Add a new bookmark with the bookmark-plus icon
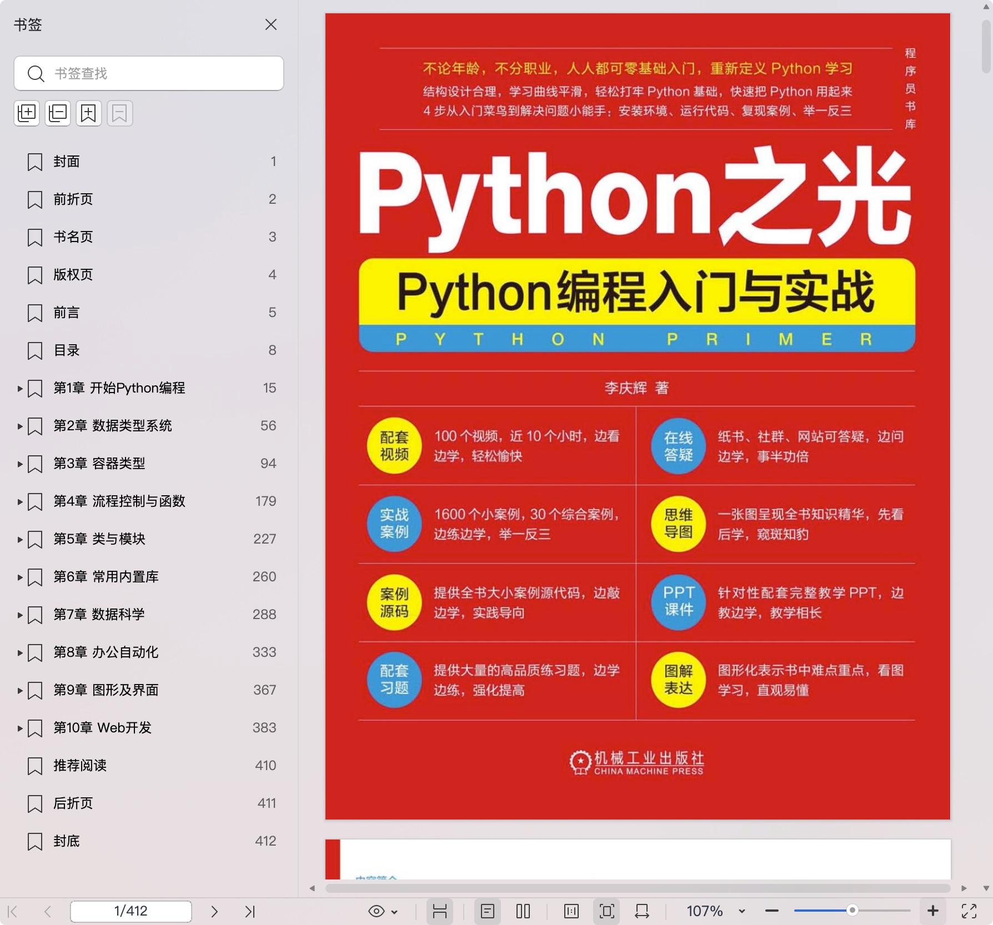 click(x=89, y=113)
